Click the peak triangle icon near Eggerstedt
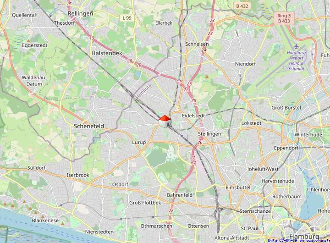 28,41
